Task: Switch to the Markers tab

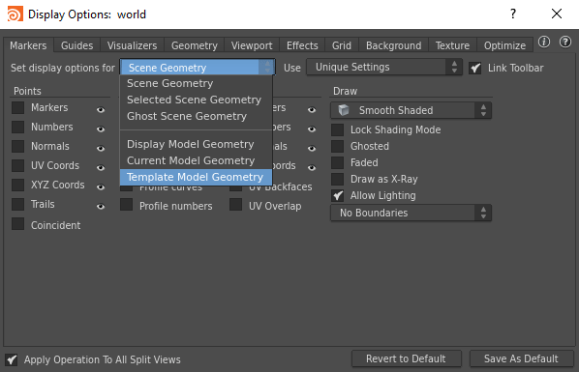Action: coord(28,45)
